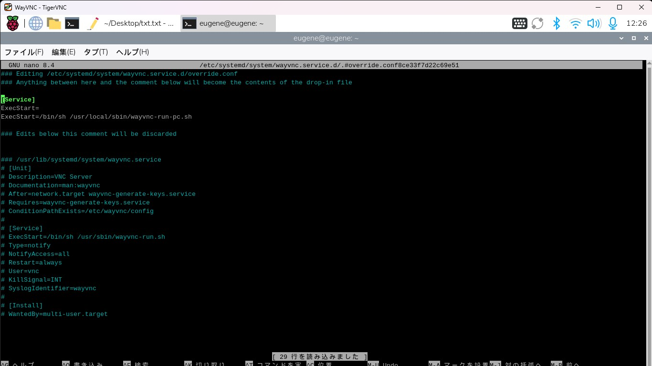The image size is (652, 366).
Task: Click the speaker volume tray icon
Action: 594,23
